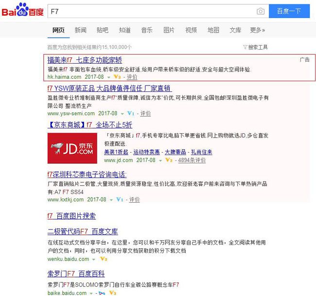This screenshot has width=316, height=299.
Task: Click 广告 label on first result
Action: tap(304, 60)
